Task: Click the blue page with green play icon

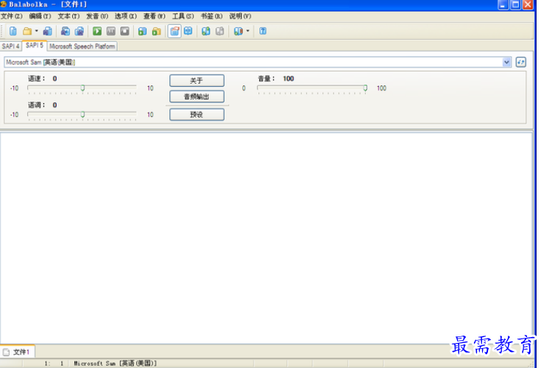Action: (142, 32)
